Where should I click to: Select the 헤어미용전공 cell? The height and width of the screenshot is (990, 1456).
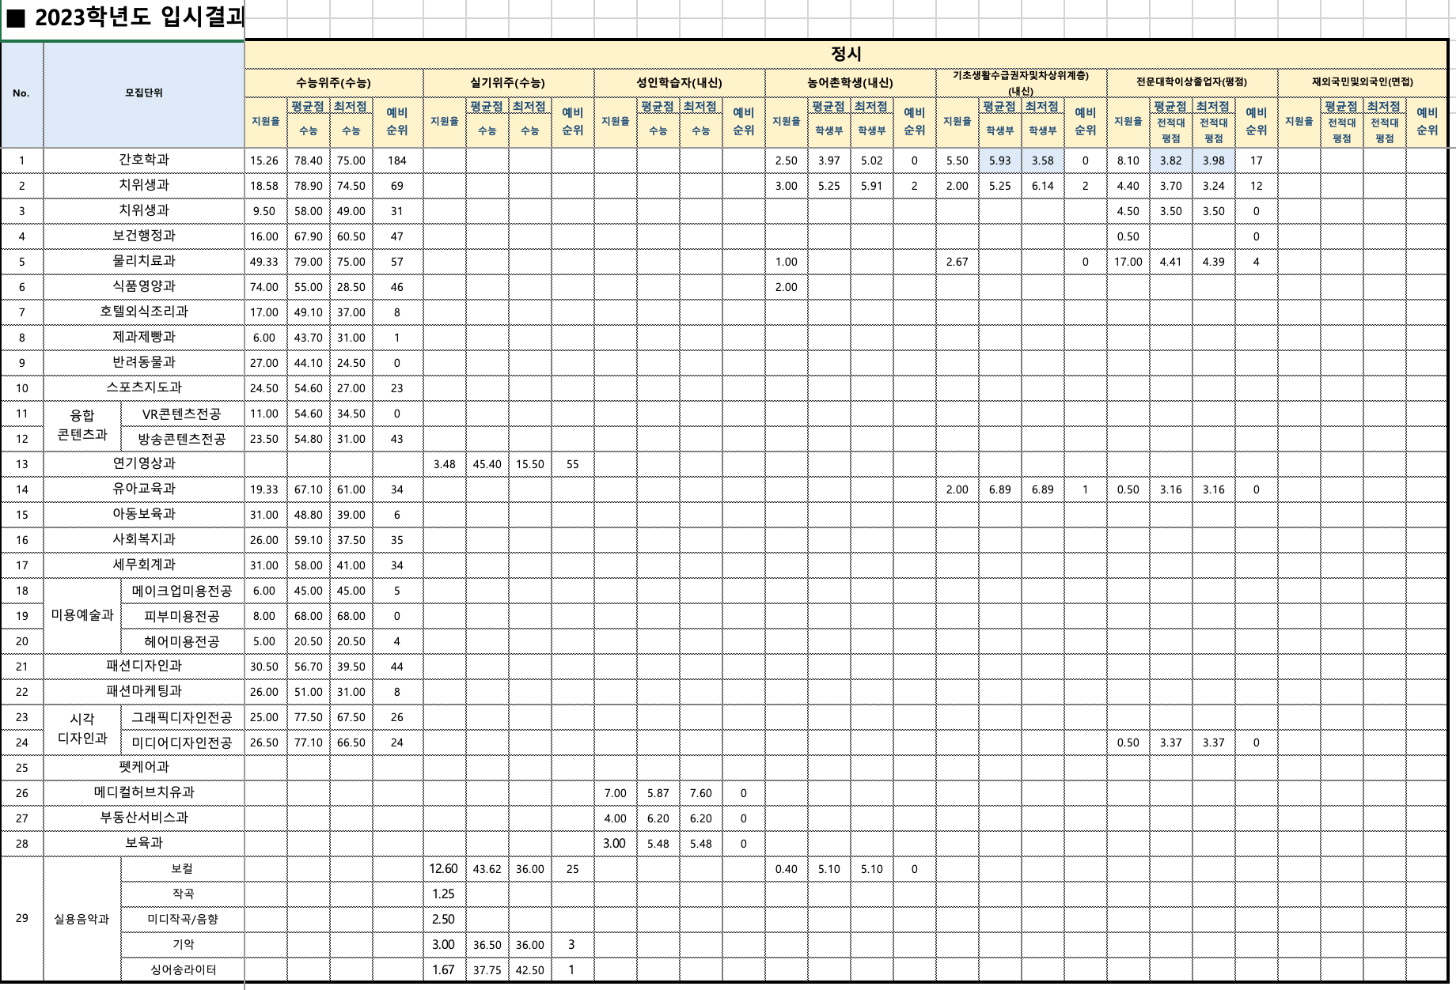(182, 641)
